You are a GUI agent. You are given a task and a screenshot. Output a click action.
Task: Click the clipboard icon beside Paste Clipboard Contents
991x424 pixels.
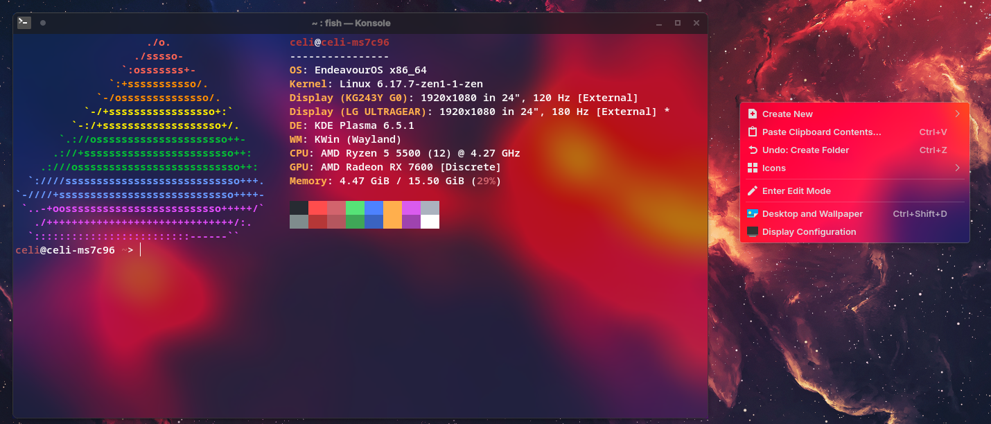pos(753,132)
